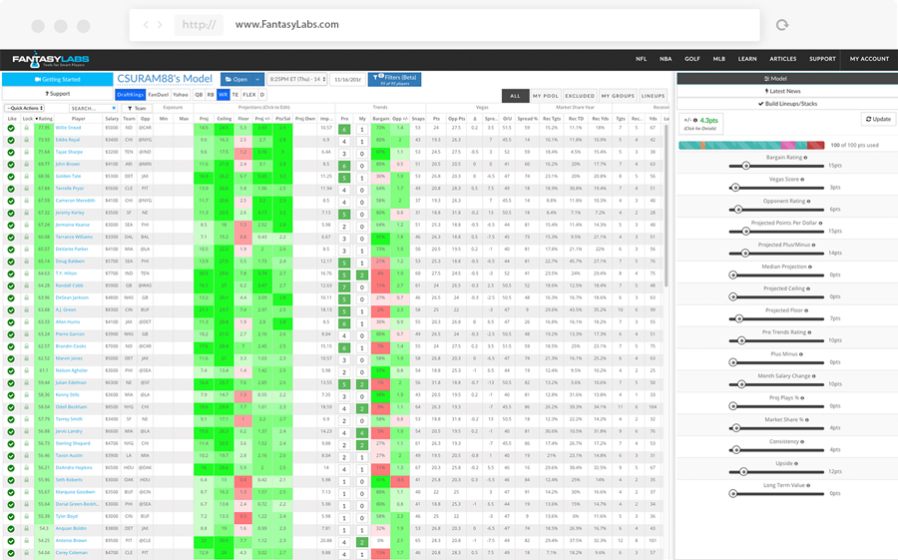Click the info icon beside the +/- score

click(695, 121)
